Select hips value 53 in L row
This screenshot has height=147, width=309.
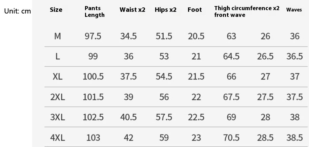[164, 56]
